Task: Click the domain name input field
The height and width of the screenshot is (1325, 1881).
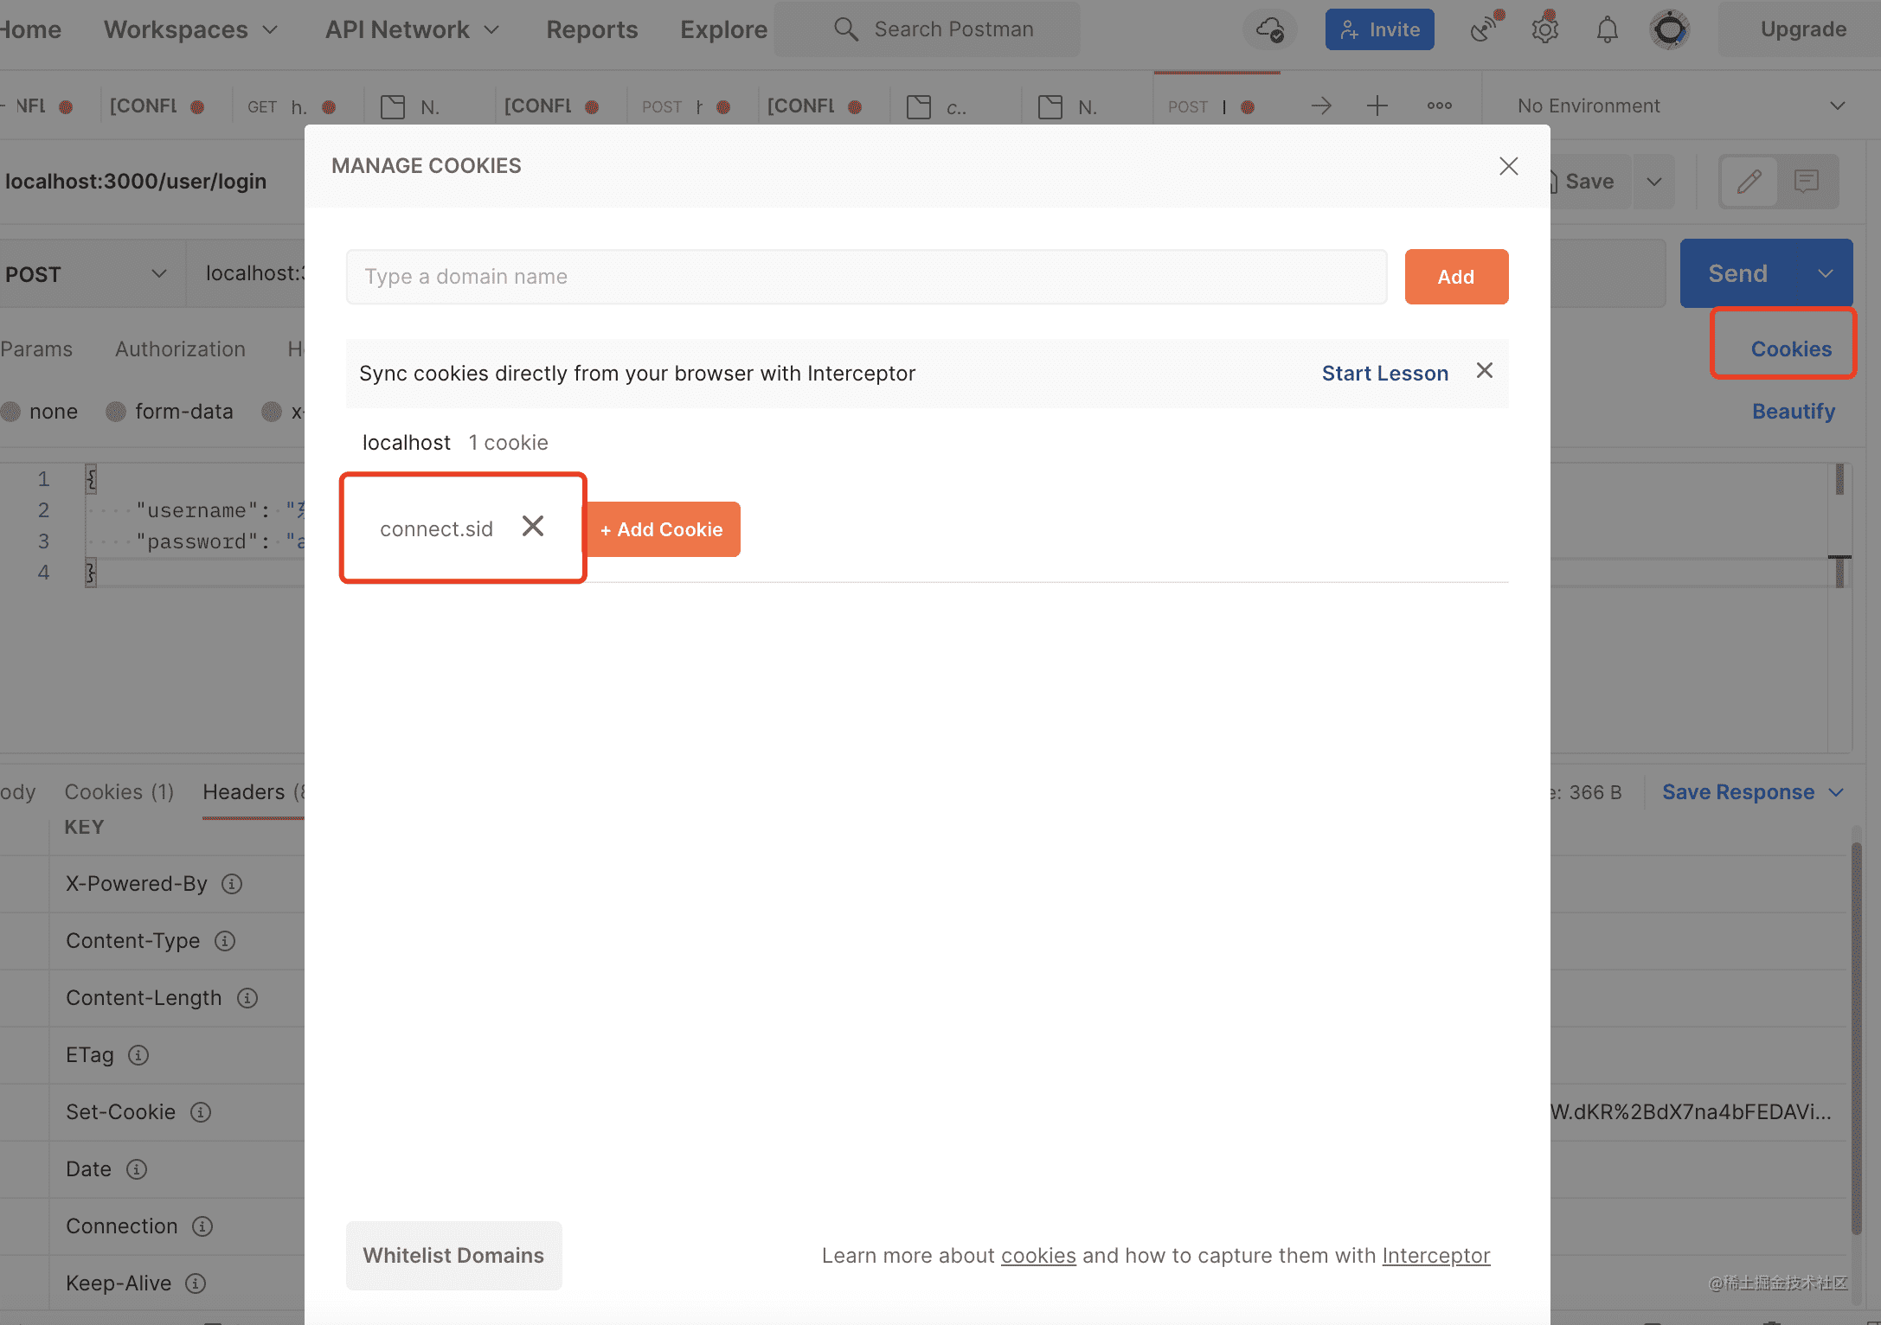Action: [x=866, y=277]
